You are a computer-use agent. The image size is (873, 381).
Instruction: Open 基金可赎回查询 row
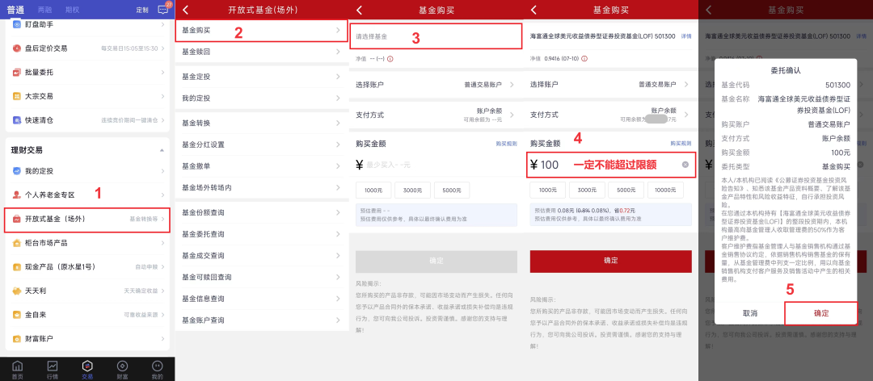[x=262, y=277]
